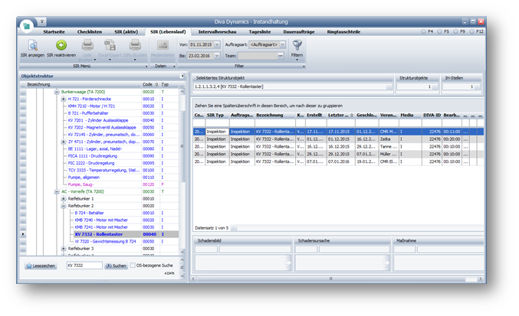Viewport: 519px width, 316px height.
Task: Switch to the Checklisten tab
Action: [90, 31]
